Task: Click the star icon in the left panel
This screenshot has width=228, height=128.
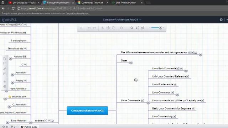Action: [x=5, y=81]
